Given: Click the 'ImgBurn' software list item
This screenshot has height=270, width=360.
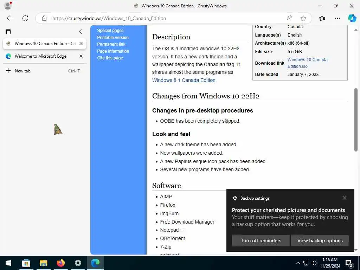Looking at the screenshot, I should pyautogui.click(x=169, y=213).
